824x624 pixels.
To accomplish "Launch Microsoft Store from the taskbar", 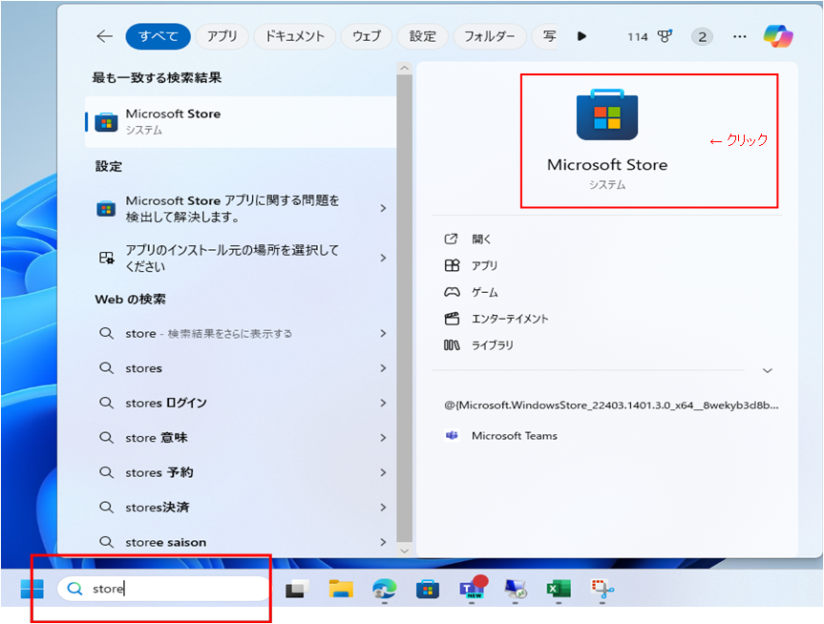I will (428, 589).
